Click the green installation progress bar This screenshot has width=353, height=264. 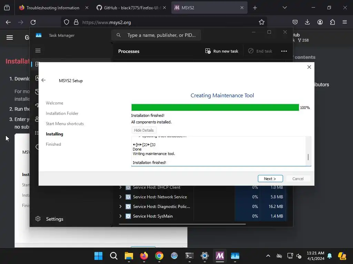tap(215, 107)
